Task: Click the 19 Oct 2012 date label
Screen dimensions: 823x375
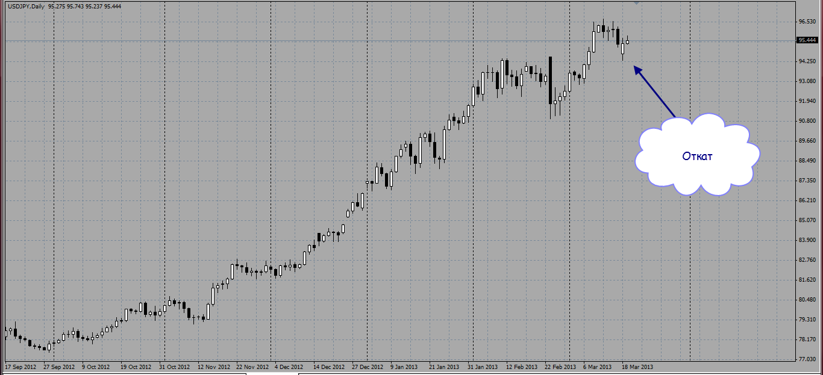Action: tap(136, 367)
